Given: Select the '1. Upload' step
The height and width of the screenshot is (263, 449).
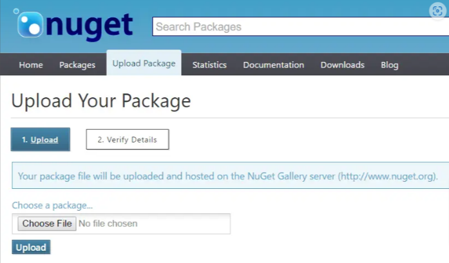Looking at the screenshot, I should pyautogui.click(x=40, y=139).
